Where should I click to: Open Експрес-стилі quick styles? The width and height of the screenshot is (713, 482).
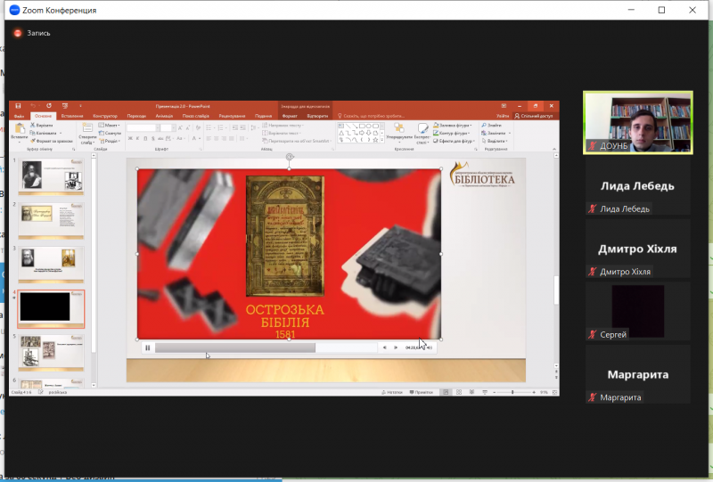point(422,133)
